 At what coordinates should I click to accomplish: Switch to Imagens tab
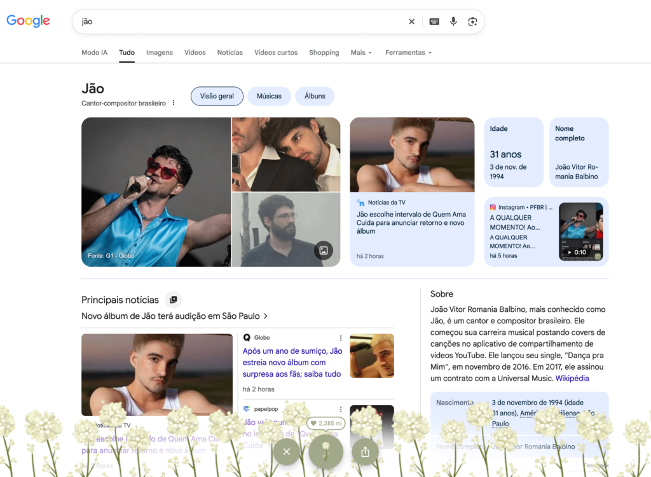pyautogui.click(x=160, y=53)
